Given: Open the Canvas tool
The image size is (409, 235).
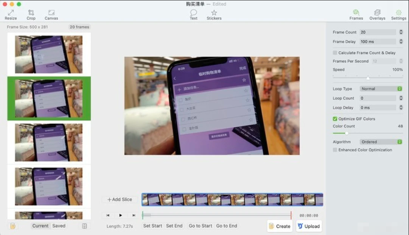Looking at the screenshot, I should tap(51, 15).
